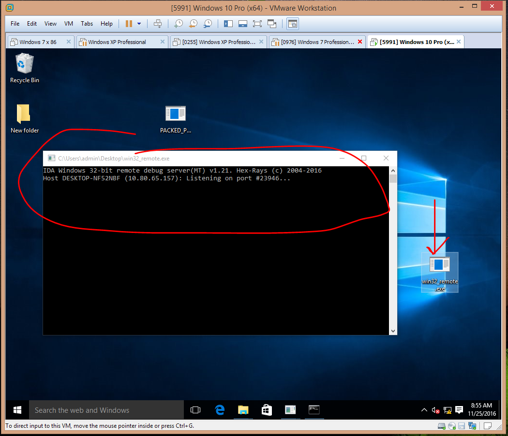Revert the VM to its previous snapshot
The height and width of the screenshot is (436, 508).
[193, 23]
